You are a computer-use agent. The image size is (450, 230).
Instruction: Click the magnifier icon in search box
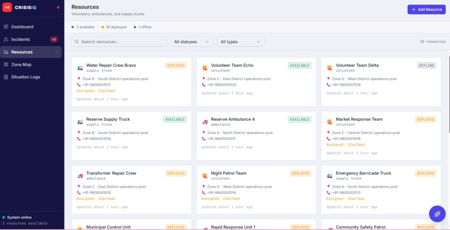tap(76, 42)
